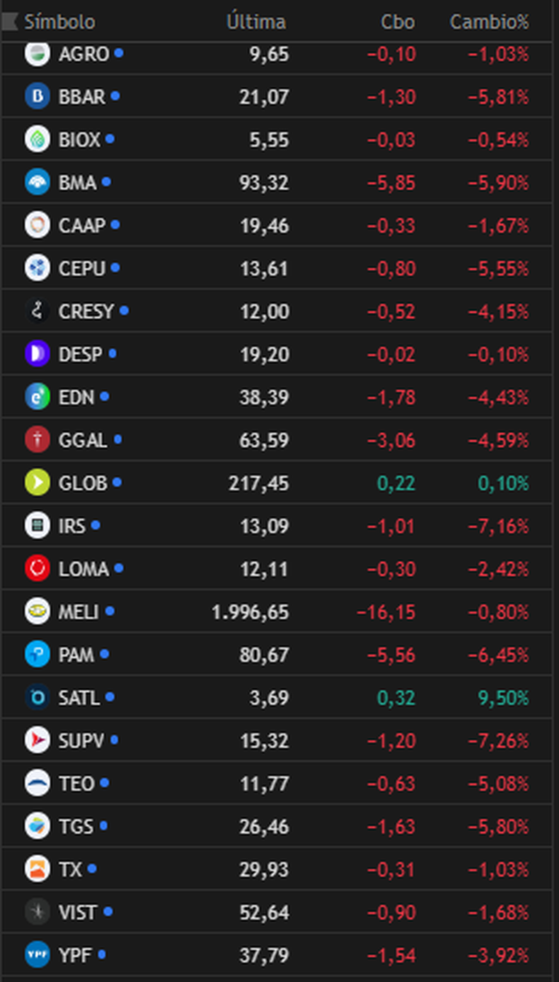Viewport: 559px width, 982px height.
Task: Open the VIST ticker symbol
Action: [77, 912]
